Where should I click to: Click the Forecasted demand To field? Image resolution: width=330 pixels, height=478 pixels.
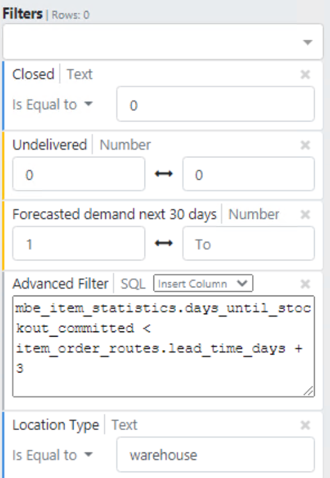(x=248, y=243)
